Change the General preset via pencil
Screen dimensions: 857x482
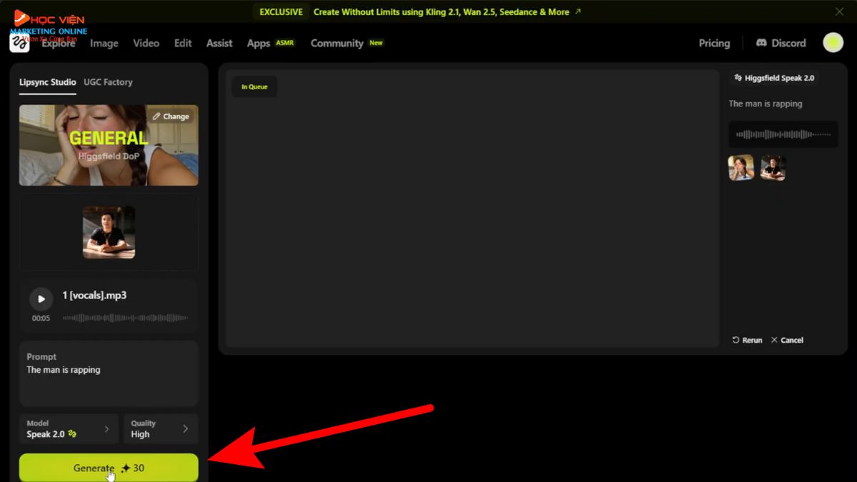pyautogui.click(x=171, y=116)
